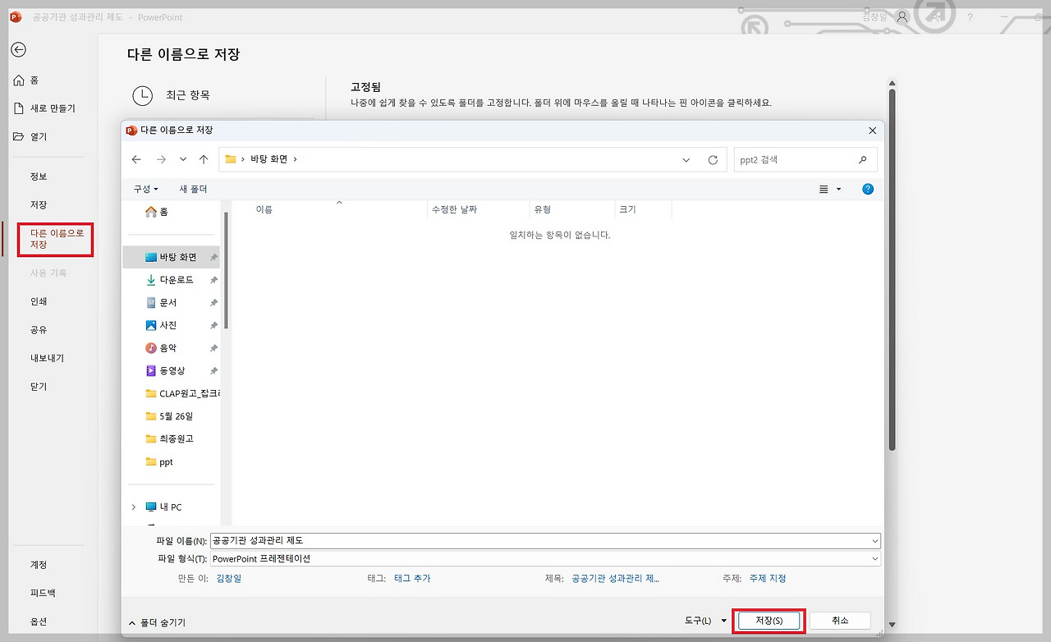Open recent locations dropdown chevron
The image size is (1051, 642).
pos(183,159)
